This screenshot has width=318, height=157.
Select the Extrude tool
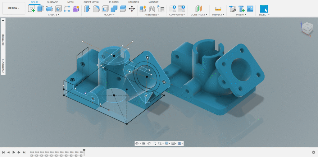pyautogui.click(x=40, y=9)
